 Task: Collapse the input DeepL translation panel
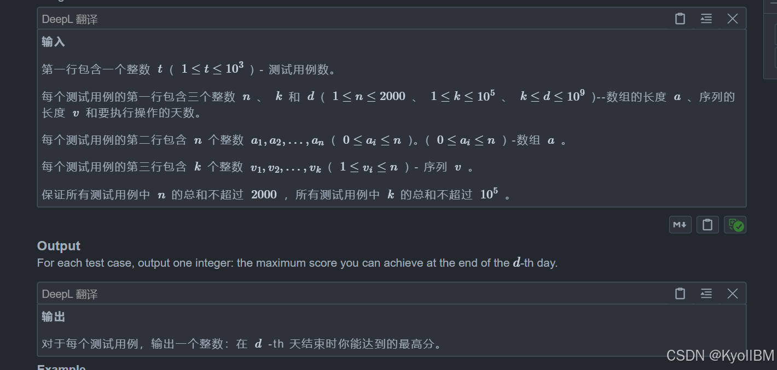tap(706, 19)
